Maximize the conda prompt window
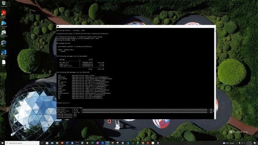The image size is (258, 145). click(209, 26)
